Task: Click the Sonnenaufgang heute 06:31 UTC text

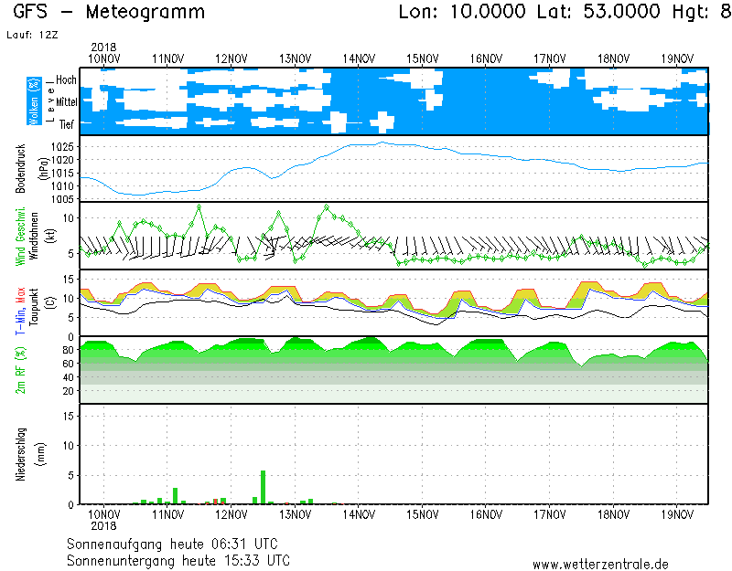Action: coord(178,544)
